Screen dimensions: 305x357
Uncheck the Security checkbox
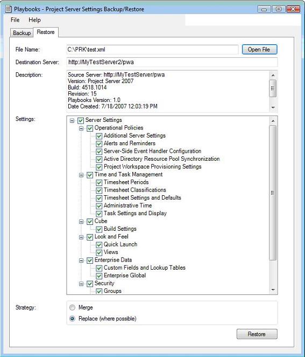coord(90,284)
